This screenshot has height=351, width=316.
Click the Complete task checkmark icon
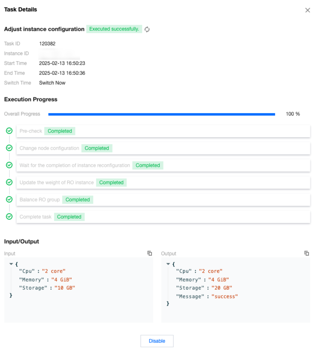pos(9,216)
